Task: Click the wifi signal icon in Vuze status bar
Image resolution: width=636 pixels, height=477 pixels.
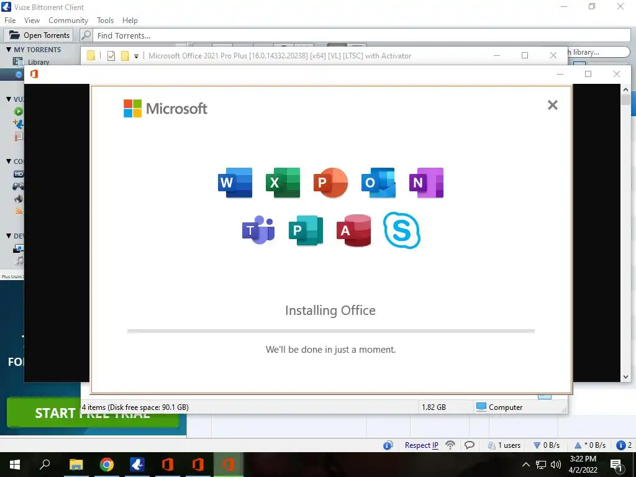Action: pos(450,445)
